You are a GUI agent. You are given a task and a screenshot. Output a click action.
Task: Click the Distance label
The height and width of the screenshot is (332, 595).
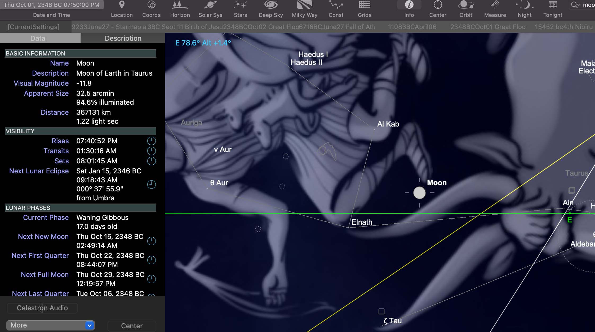pos(55,112)
